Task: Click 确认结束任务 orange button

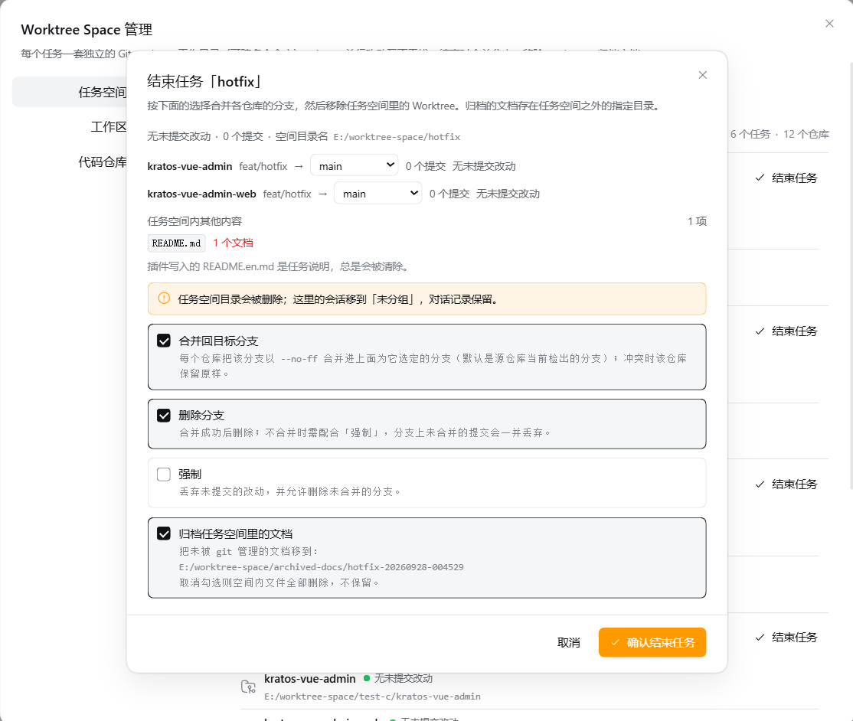Action: (652, 643)
